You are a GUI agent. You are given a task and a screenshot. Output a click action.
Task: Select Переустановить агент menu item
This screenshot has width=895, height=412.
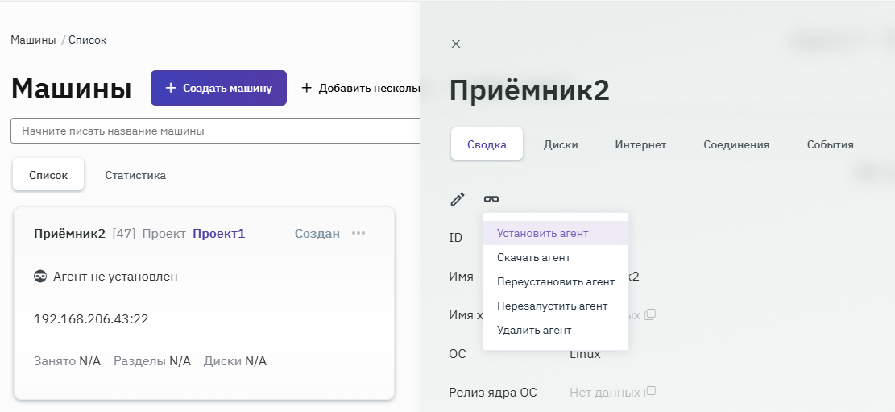coord(555,282)
